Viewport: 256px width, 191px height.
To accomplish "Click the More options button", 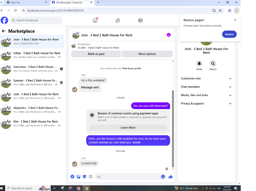I will 147,54.
